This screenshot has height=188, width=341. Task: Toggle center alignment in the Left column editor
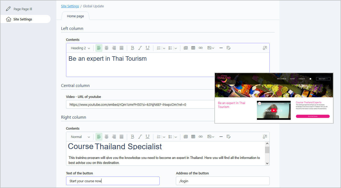[106, 48]
